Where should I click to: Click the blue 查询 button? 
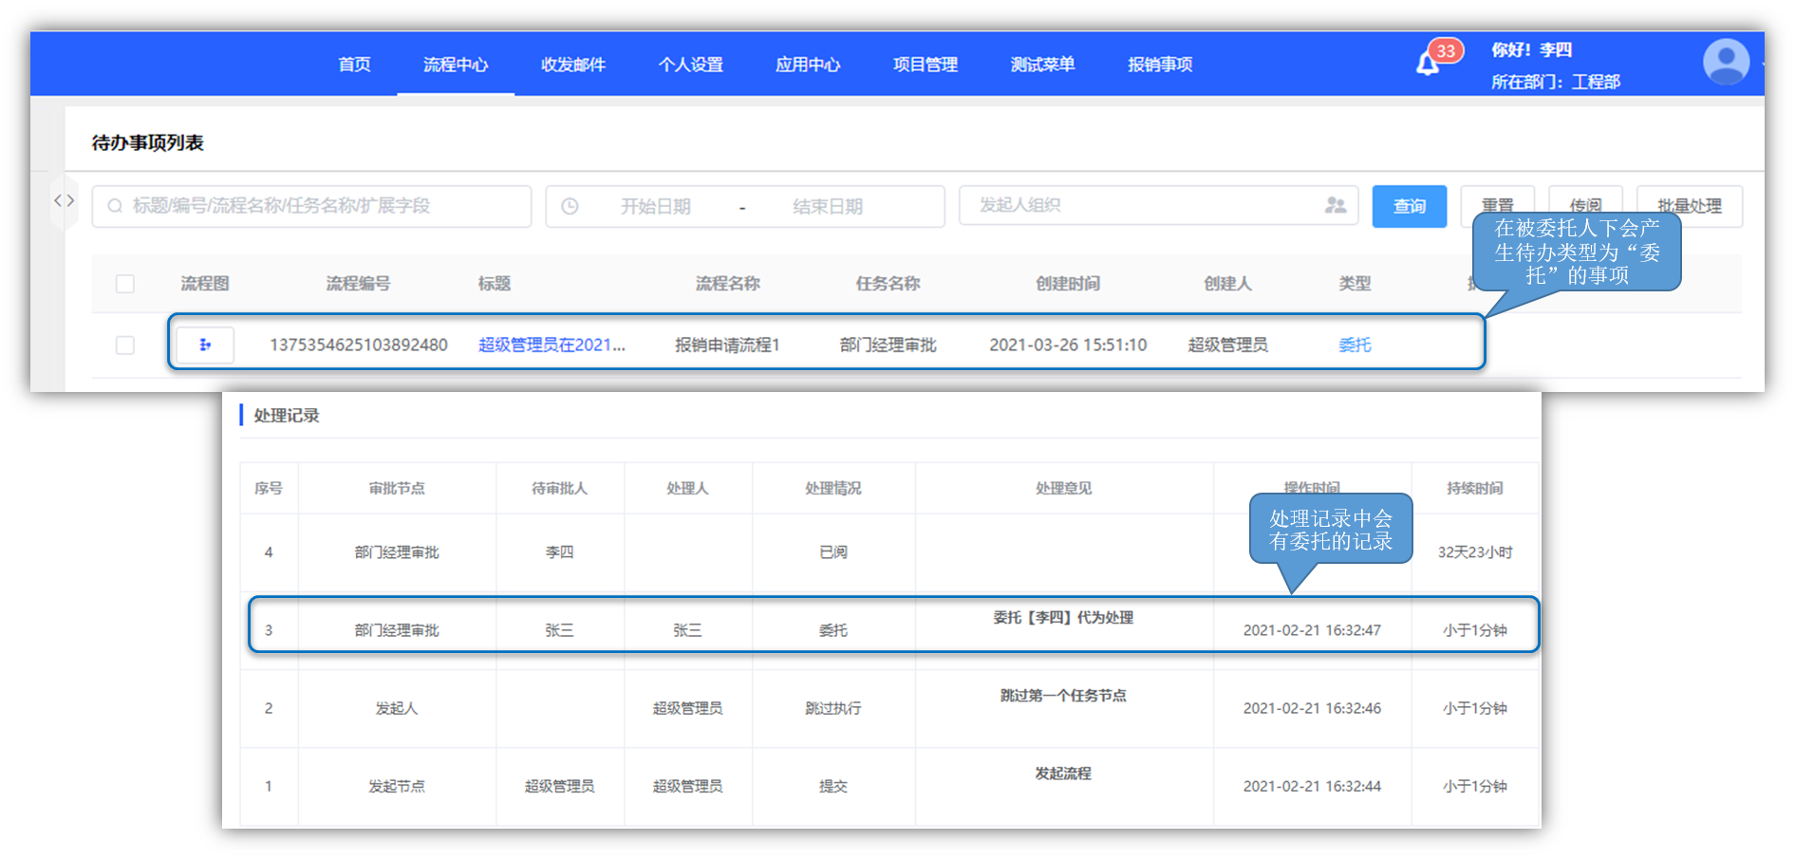1409,206
